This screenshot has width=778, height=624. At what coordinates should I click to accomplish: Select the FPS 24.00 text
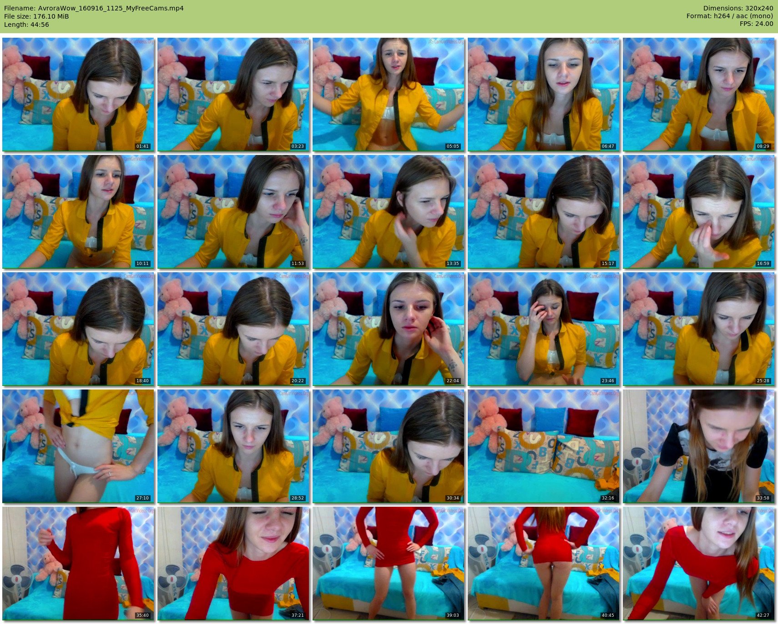[756, 24]
